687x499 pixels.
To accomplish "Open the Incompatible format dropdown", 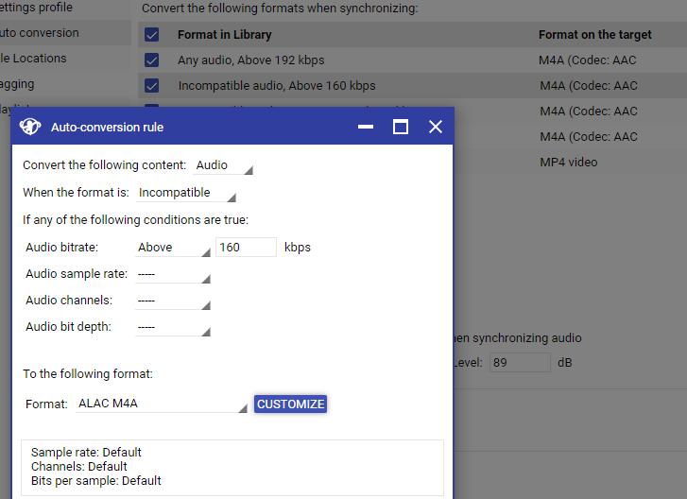I will (x=186, y=193).
